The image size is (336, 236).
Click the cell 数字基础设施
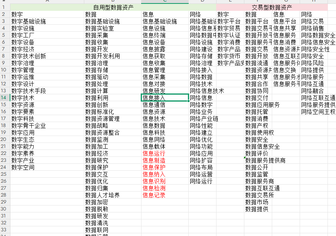coord(47,21)
